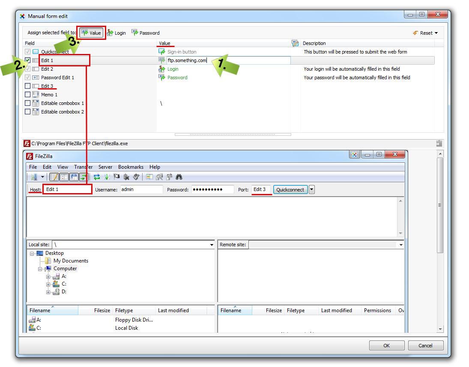This screenshot has width=469, height=367.
Task: Click the Memo 1 field type icon
Action: pyautogui.click(x=35, y=95)
